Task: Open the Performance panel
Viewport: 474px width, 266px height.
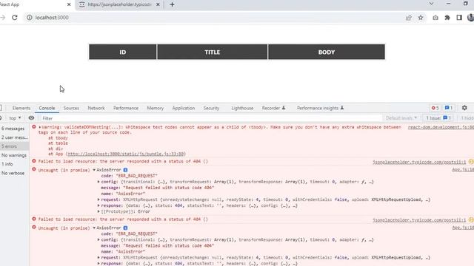Action: tap(126, 108)
